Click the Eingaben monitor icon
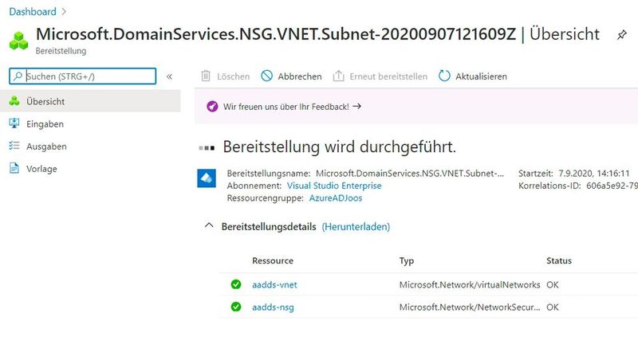Image resolution: width=638 pixels, height=360 pixels. coord(14,123)
